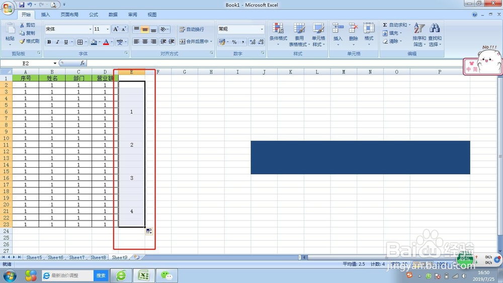This screenshot has height=283, width=503.
Task: Click the 搜索 search button in taskbar
Action: click(x=101, y=275)
